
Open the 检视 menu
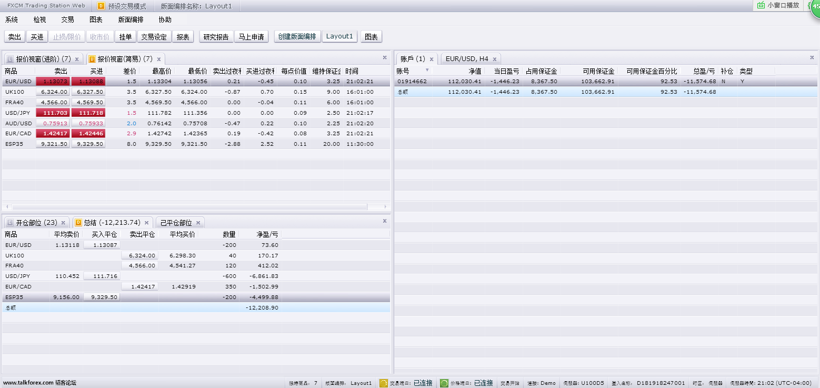(39, 19)
